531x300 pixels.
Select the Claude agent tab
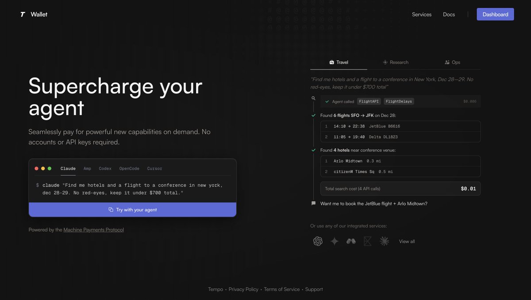click(68, 168)
